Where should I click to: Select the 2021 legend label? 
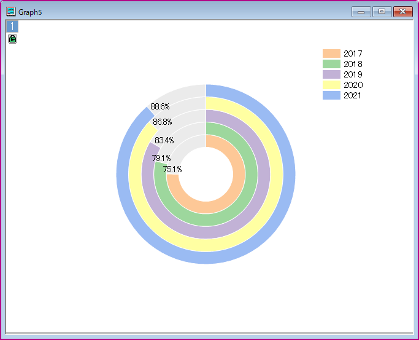pos(353,95)
